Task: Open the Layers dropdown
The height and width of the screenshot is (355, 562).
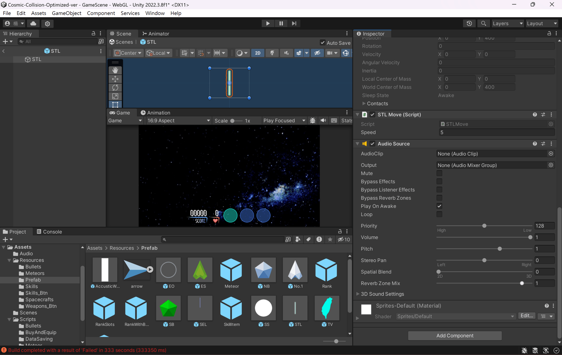Action: [507, 23]
